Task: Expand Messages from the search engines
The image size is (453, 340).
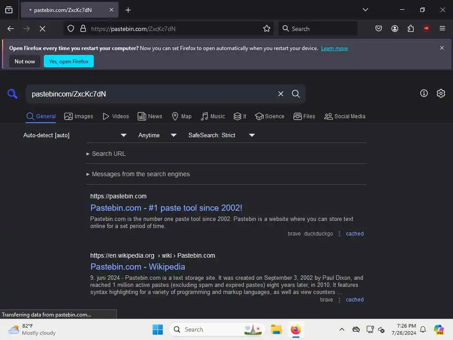Action: coord(138,174)
